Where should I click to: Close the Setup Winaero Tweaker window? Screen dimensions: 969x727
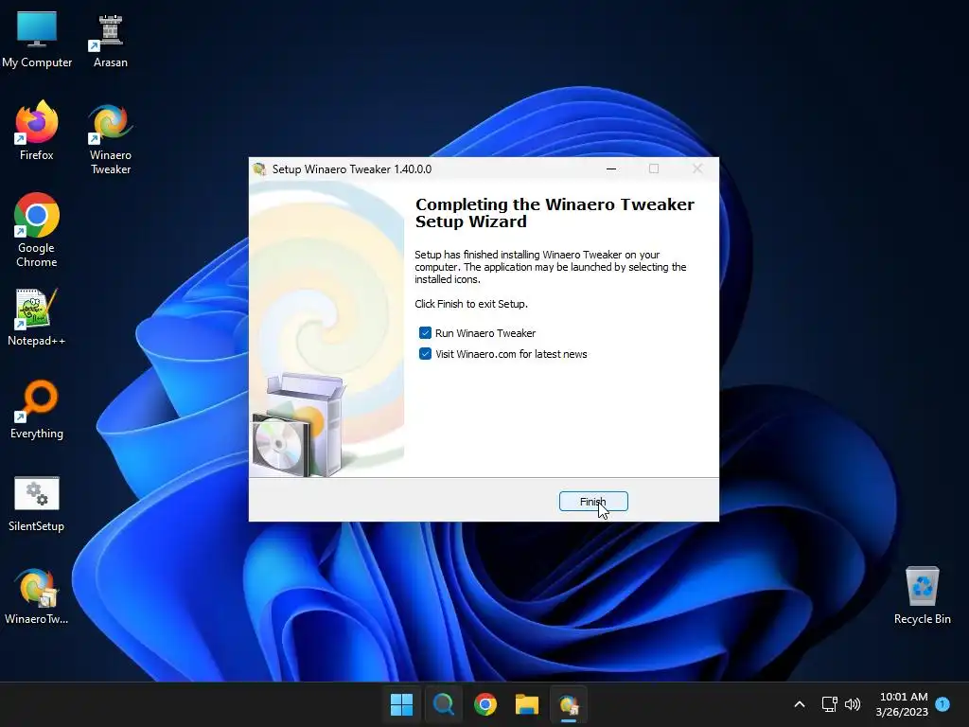pyautogui.click(x=697, y=168)
